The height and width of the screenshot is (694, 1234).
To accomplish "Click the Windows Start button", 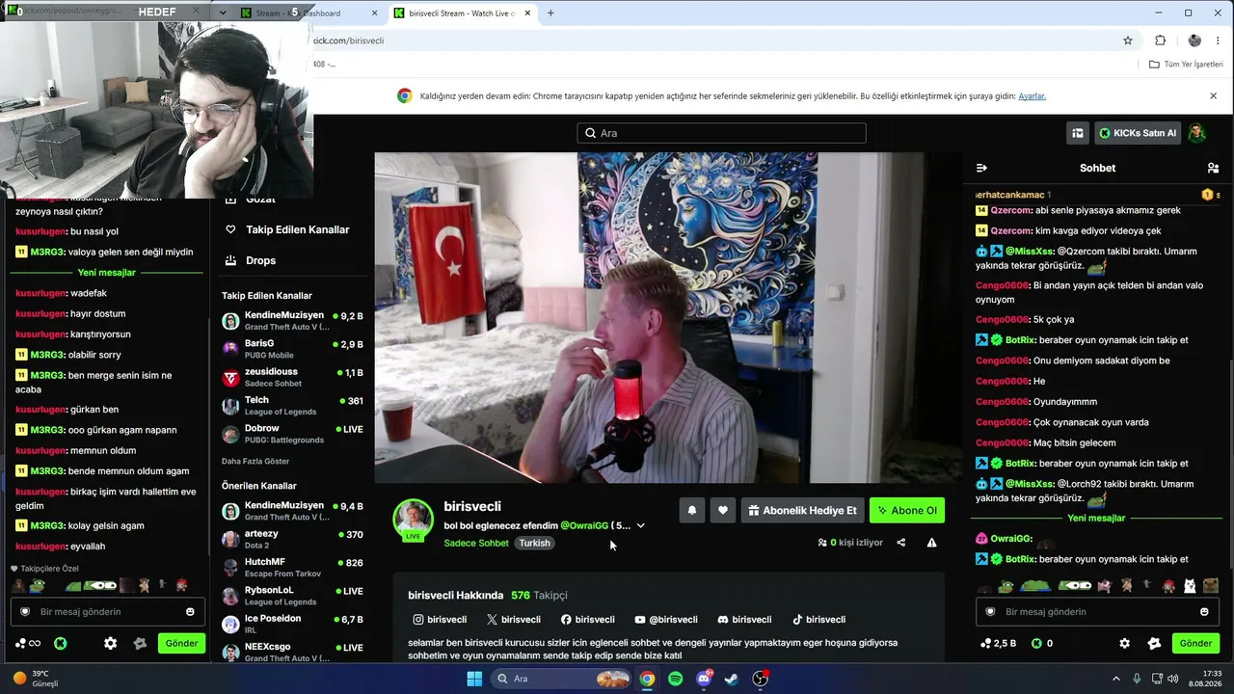I will tap(474, 679).
